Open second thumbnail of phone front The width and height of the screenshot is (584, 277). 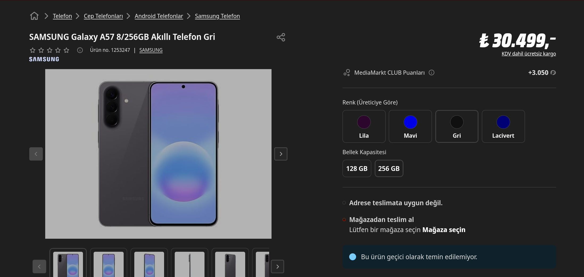pyautogui.click(x=109, y=263)
